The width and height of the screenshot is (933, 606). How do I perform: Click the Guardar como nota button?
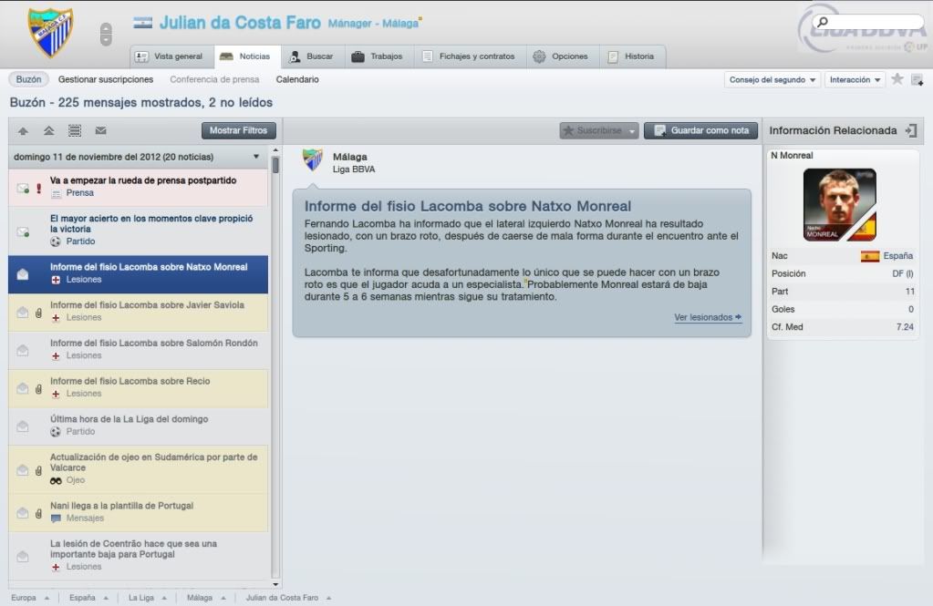pos(701,130)
